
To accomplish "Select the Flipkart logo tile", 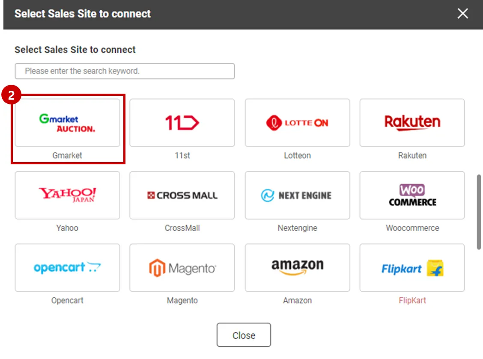I will click(x=412, y=267).
